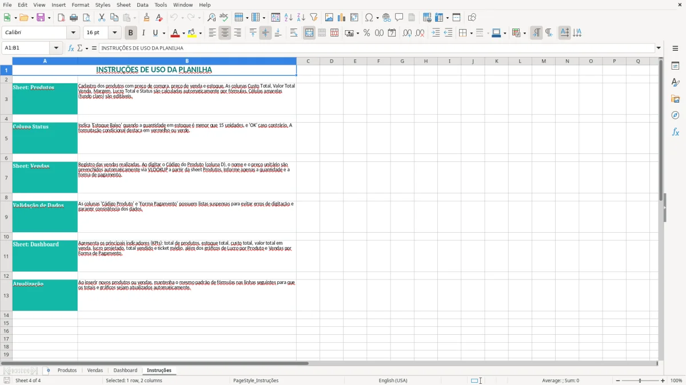Click Format as Percent icon

click(x=366, y=33)
